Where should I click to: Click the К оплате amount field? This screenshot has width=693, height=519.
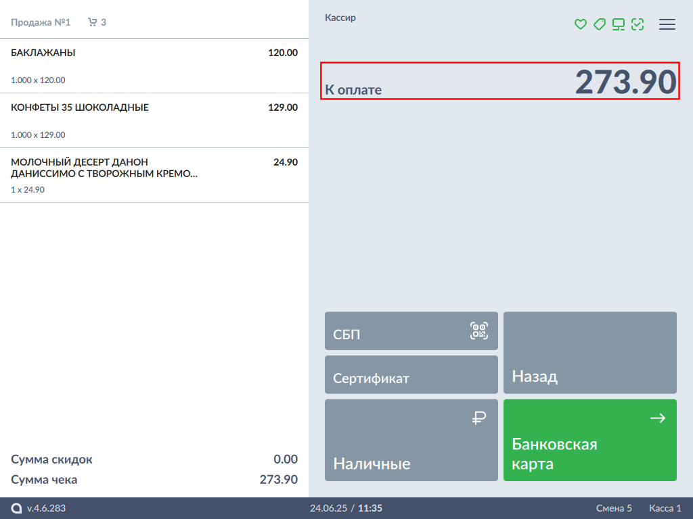pyautogui.click(x=499, y=81)
